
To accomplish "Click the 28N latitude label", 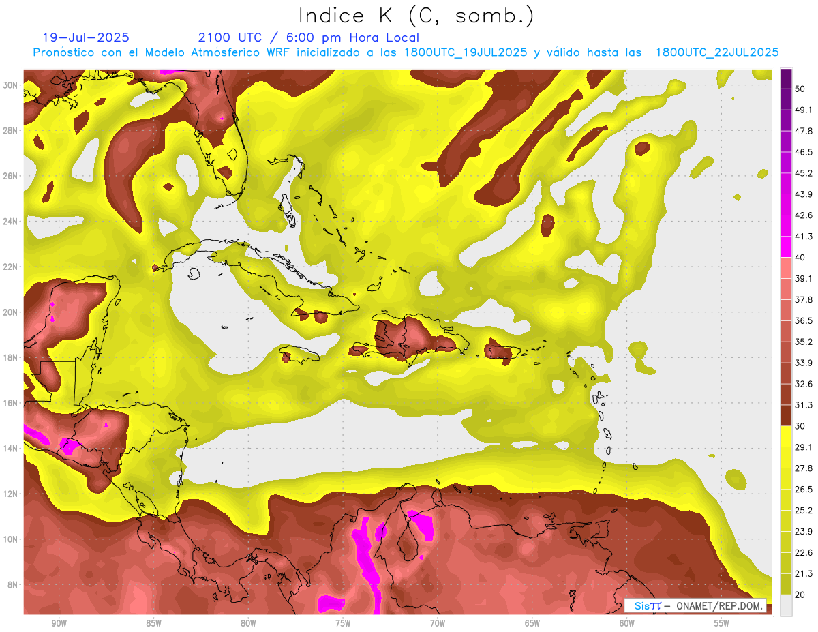I will 12,130.
